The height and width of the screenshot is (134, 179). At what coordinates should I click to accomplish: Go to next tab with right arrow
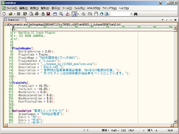click(x=171, y=20)
